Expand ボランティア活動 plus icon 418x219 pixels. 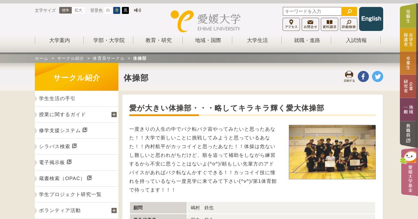114,211
